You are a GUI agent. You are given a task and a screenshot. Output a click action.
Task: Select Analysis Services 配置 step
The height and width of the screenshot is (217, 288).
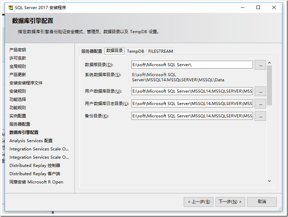tap(31, 140)
